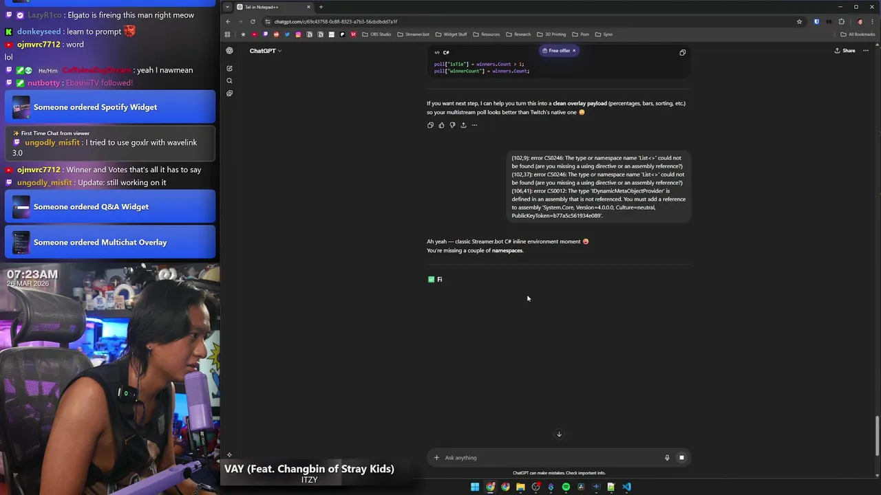
Task: Open more actions ellipsis under response
Action: pos(474,125)
